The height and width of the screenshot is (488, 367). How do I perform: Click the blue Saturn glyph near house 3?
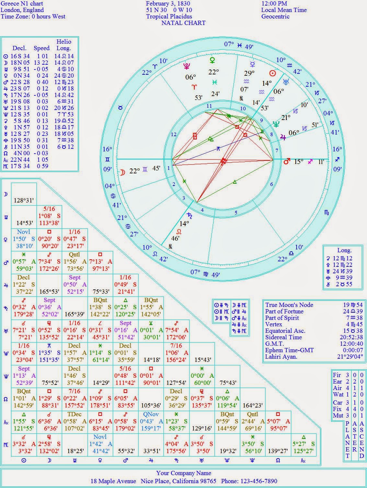click(x=189, y=215)
